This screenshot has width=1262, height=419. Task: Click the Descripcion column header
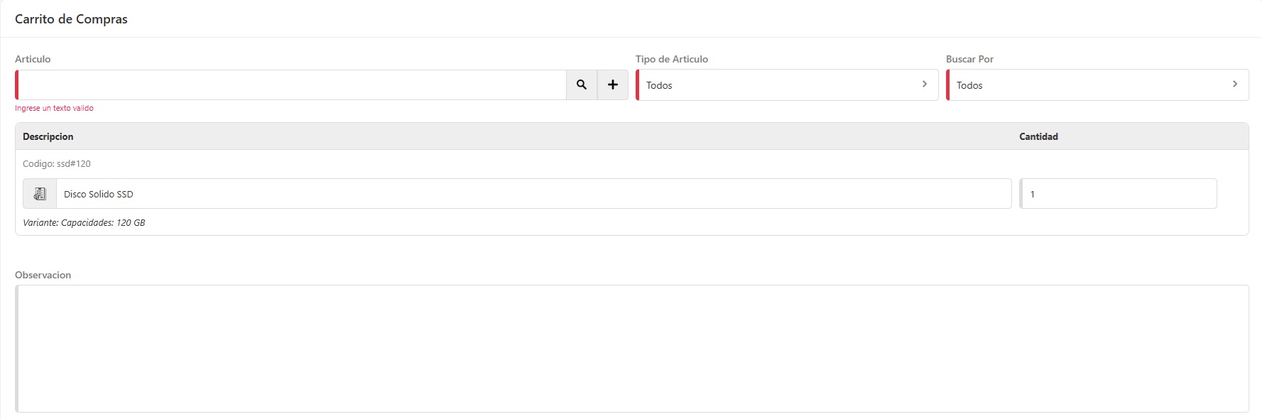(48, 136)
